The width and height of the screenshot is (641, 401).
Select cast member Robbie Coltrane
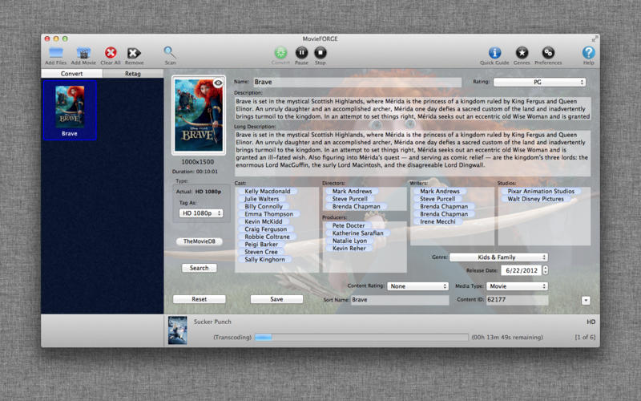point(267,237)
